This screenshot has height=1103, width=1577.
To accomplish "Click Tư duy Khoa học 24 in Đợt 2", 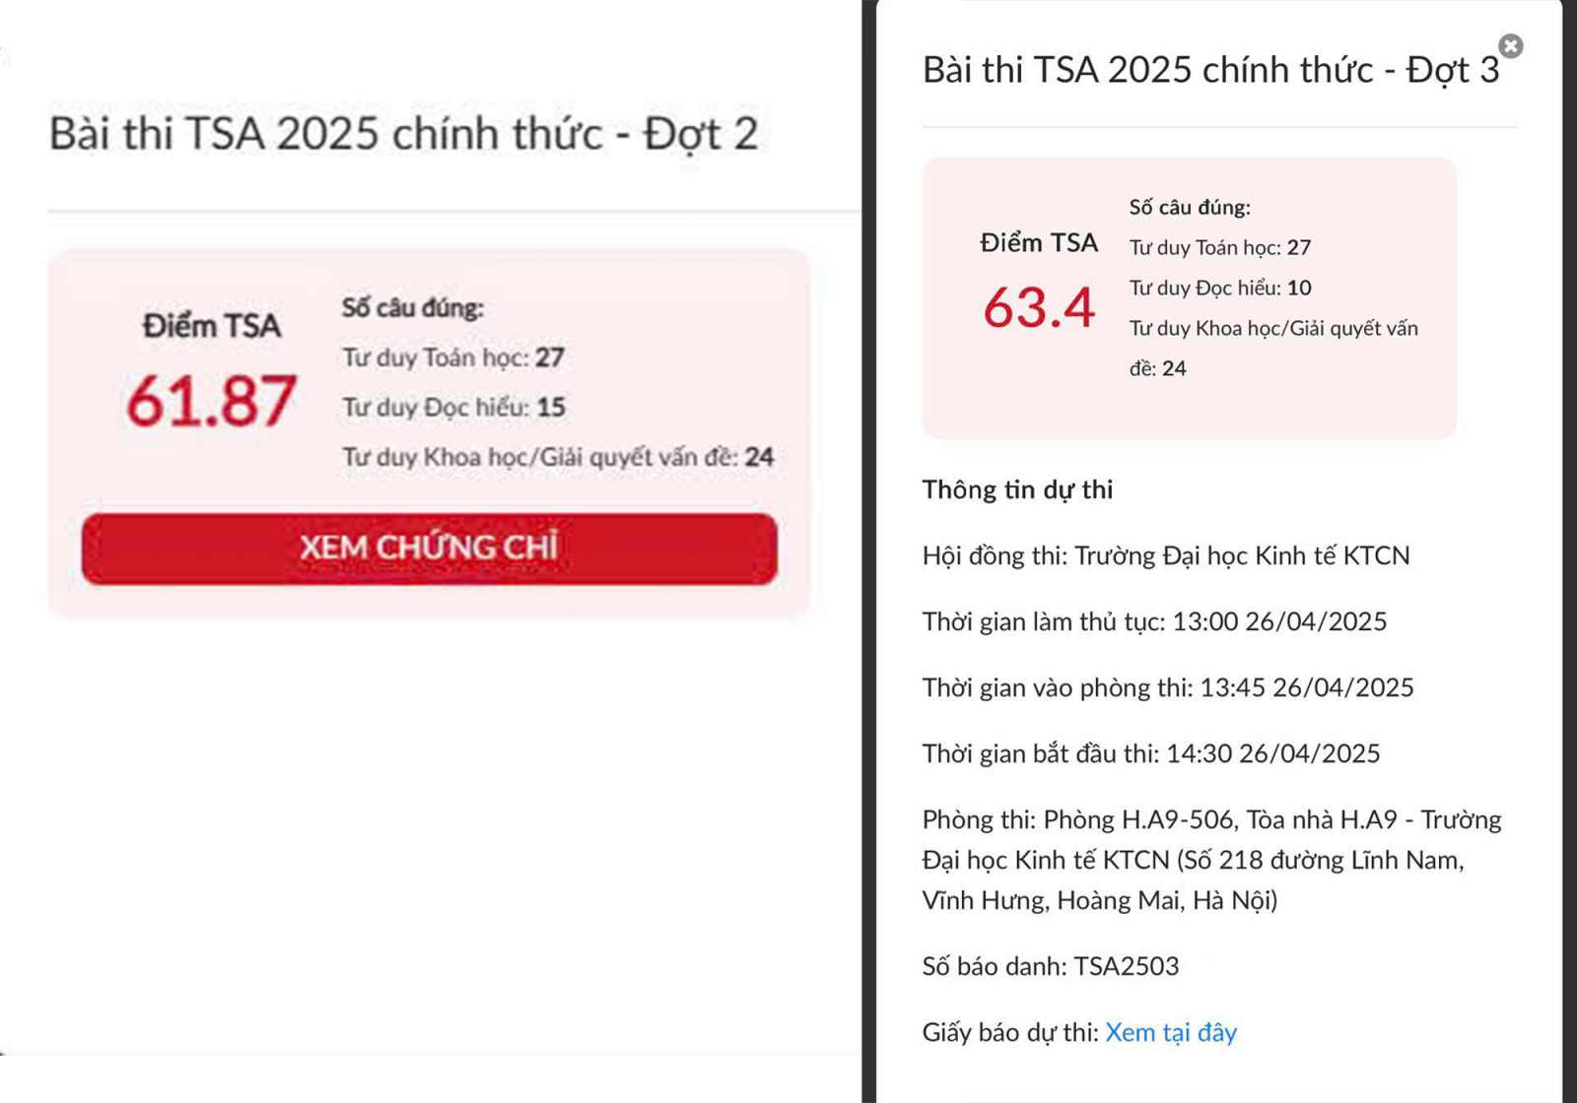I will tap(558, 457).
